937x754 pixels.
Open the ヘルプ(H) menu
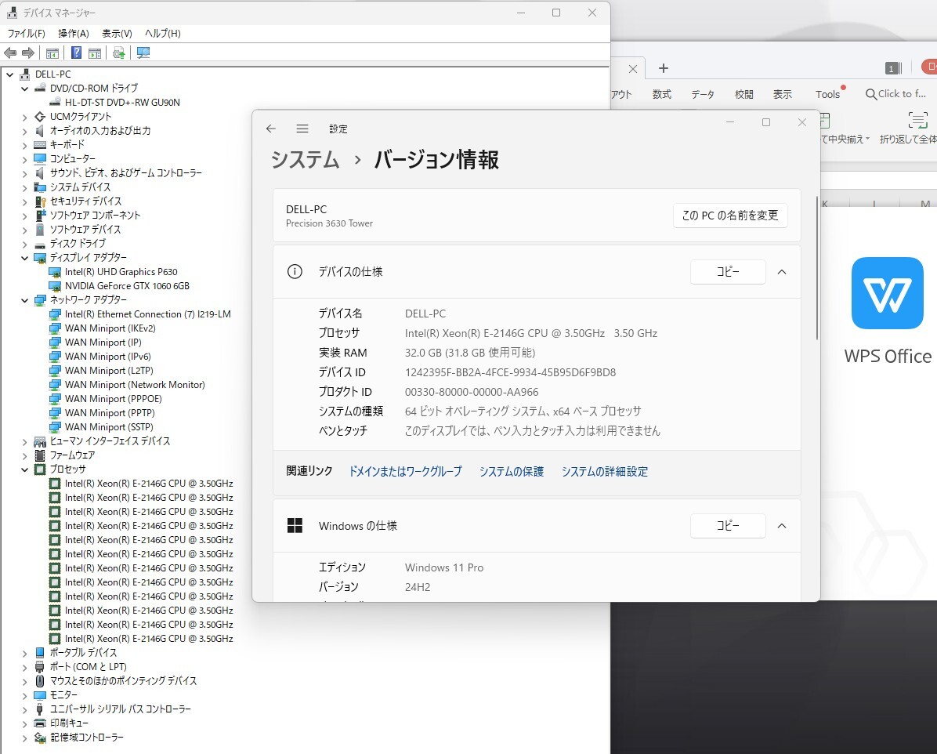(x=162, y=34)
